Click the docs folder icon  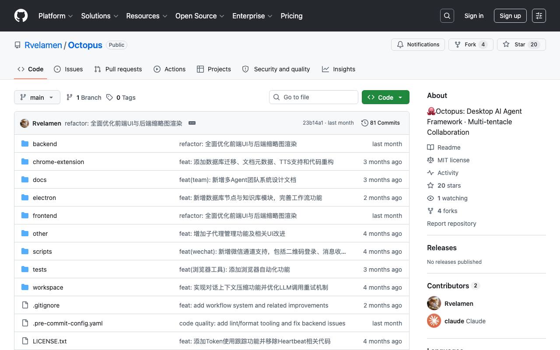(25, 180)
